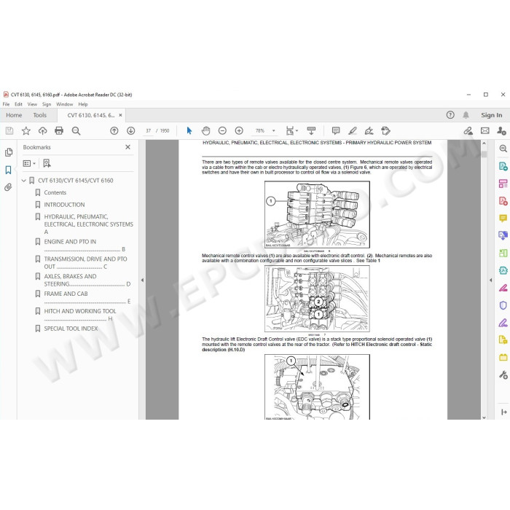Open the More Tools wrench icon
Viewport: 510px width, 510px height.
tap(503, 375)
